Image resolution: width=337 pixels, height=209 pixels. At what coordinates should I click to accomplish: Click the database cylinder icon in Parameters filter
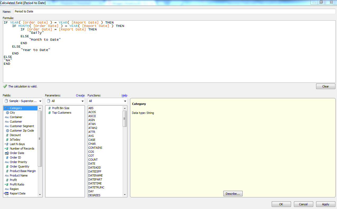coord(49,101)
